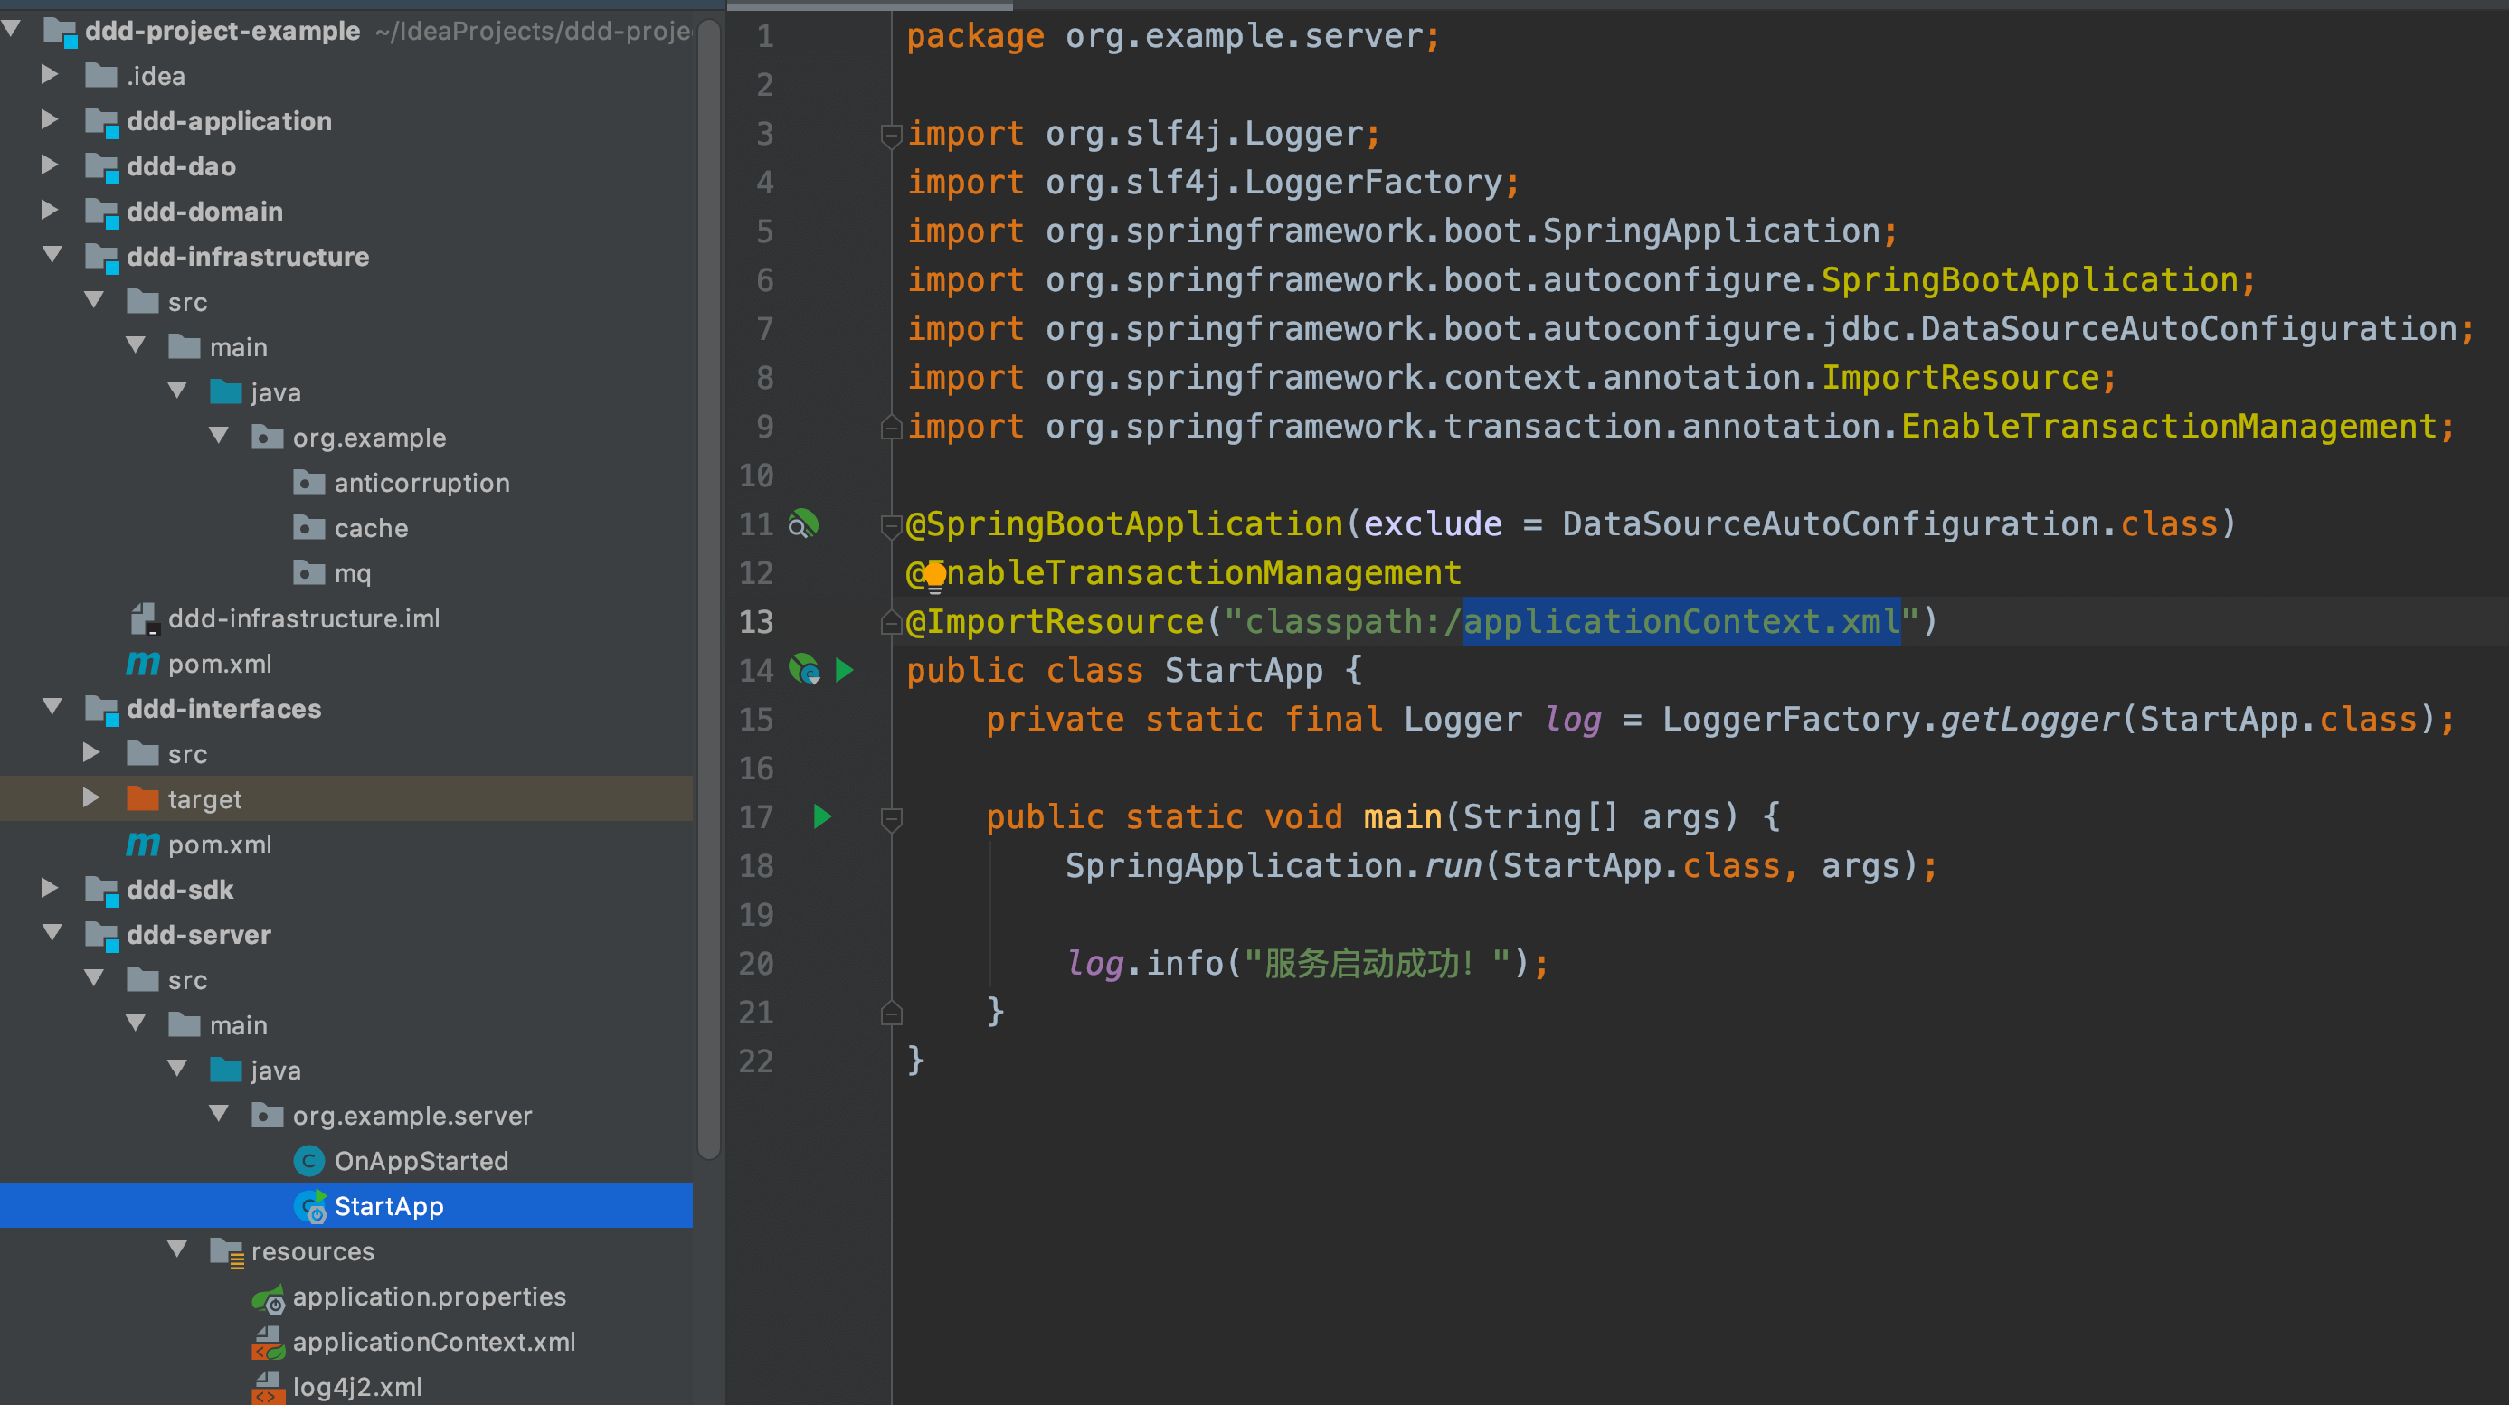The height and width of the screenshot is (1405, 2509).
Task: Collapse the ddd-infrastructure module
Action: 52,254
